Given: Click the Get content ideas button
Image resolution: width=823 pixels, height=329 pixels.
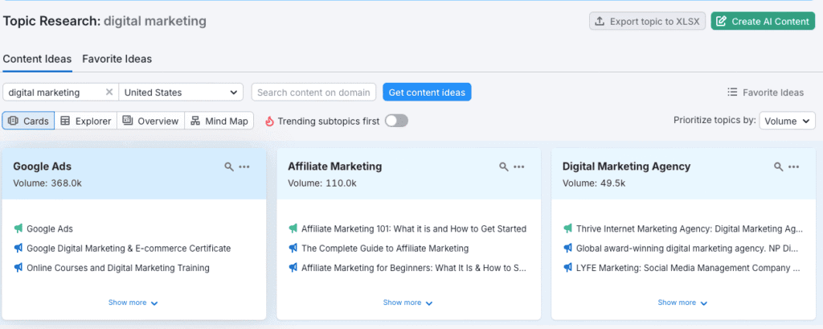Looking at the screenshot, I should [x=427, y=93].
